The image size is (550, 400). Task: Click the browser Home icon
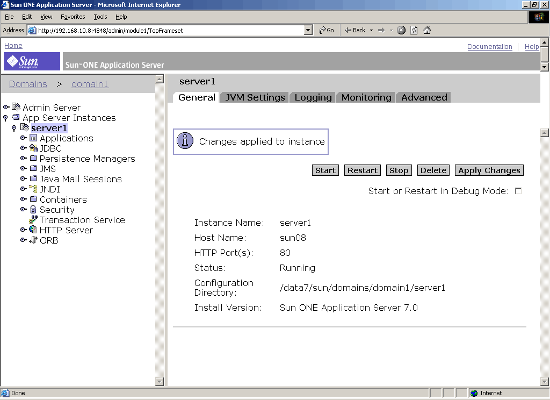(427, 30)
